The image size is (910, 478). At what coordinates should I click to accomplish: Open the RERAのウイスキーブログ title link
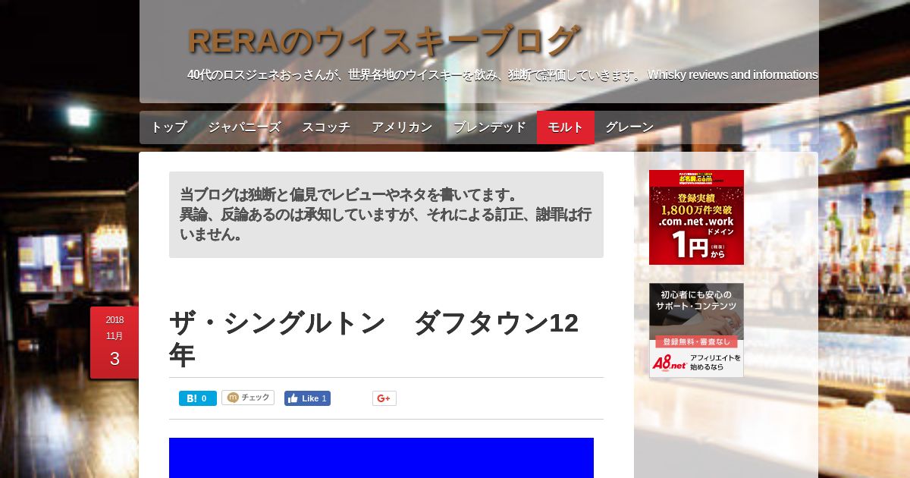[x=384, y=41]
